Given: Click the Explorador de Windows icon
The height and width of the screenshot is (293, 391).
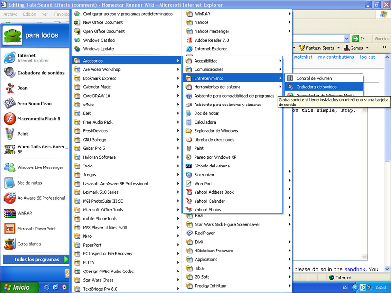Looking at the screenshot, I should (189, 131).
